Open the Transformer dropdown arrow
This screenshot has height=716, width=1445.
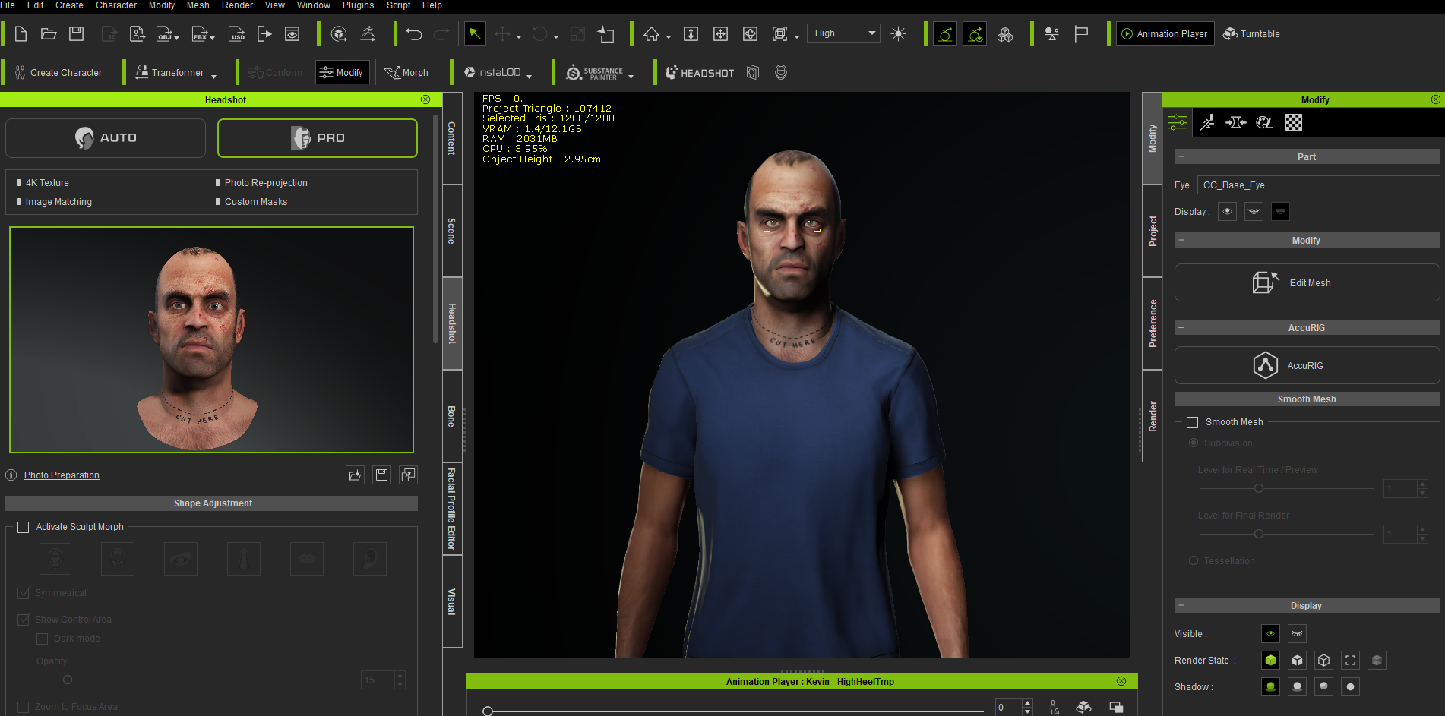click(214, 76)
